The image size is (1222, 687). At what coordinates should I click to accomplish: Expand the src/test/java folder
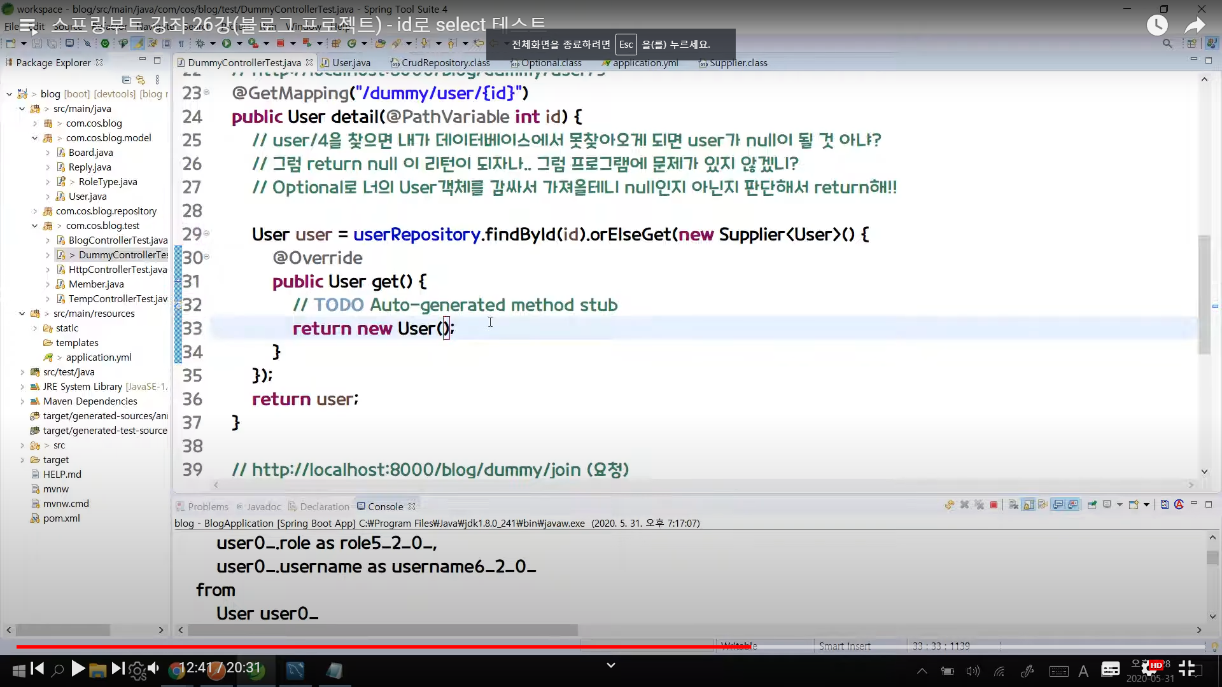(x=22, y=372)
